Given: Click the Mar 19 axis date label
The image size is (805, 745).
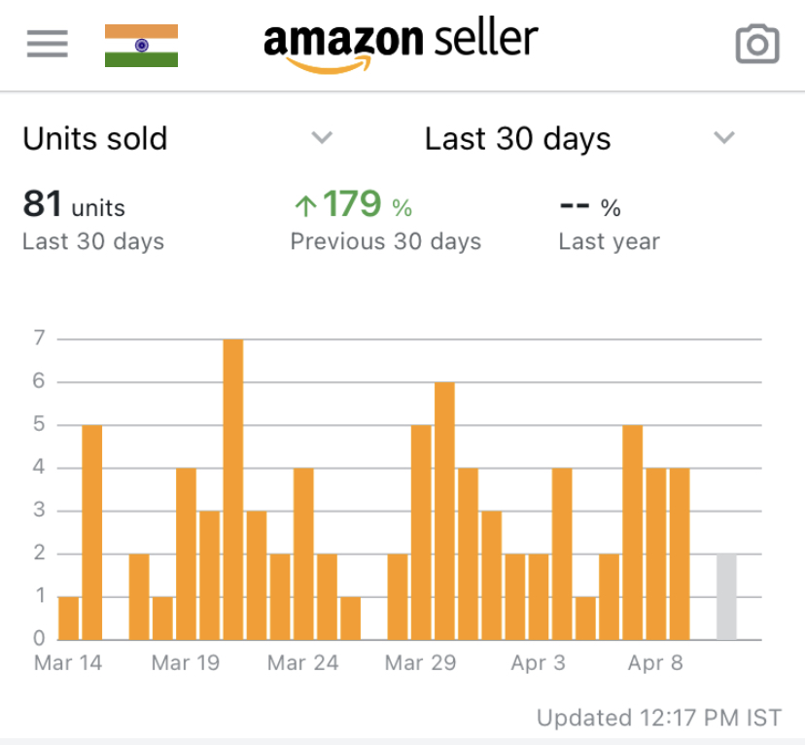Looking at the screenshot, I should (x=186, y=663).
